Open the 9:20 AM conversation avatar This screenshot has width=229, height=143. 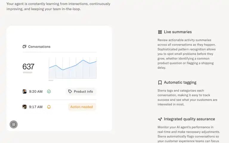pyautogui.click(x=24, y=91)
